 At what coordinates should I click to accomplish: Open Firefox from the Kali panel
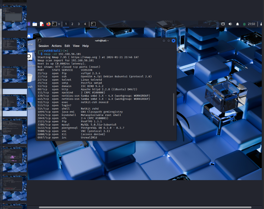(48, 24)
